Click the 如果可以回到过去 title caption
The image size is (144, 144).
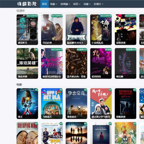coord(52,77)
